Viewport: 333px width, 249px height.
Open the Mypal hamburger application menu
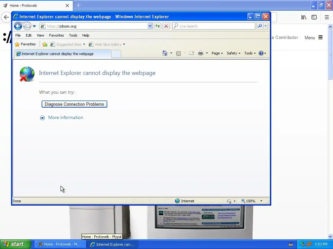pyautogui.click(x=327, y=17)
